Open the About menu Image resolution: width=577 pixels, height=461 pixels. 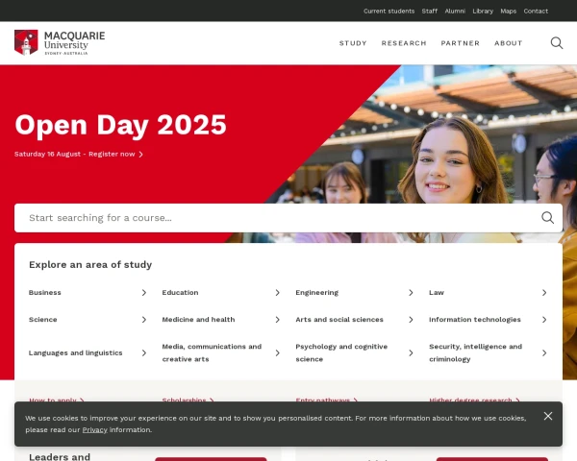508,43
